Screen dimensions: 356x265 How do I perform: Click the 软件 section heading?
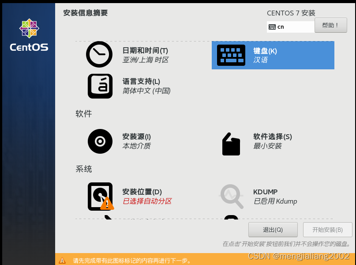(83, 114)
